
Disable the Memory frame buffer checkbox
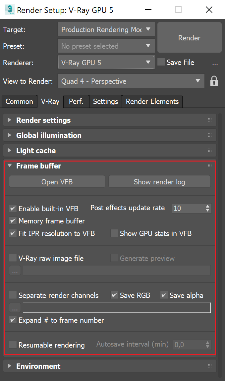click(x=13, y=221)
